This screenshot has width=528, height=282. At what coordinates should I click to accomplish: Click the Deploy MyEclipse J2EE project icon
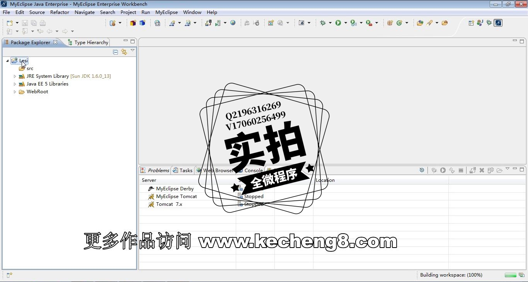coord(208,23)
